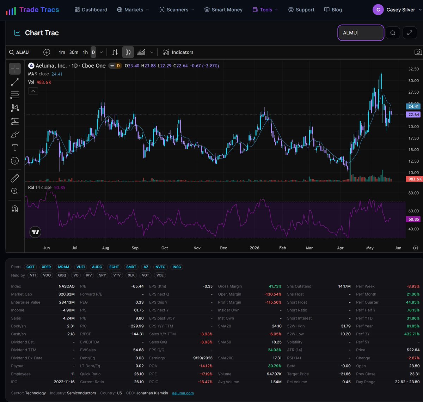423x402 pixels.
Task: Click the TradingView logo on chart
Action: coord(35,232)
